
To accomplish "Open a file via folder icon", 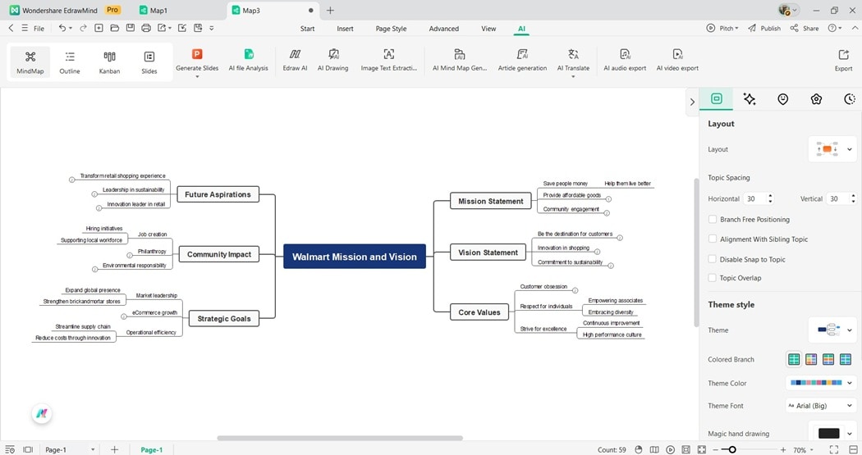I will [x=114, y=28].
